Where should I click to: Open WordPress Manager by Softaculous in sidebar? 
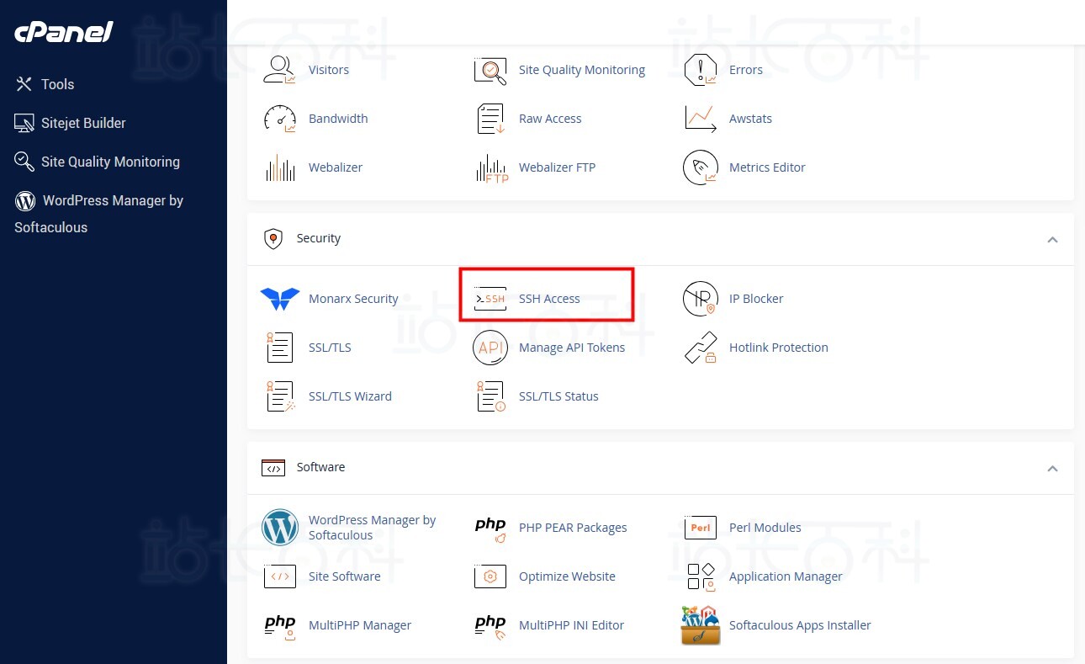pos(99,214)
